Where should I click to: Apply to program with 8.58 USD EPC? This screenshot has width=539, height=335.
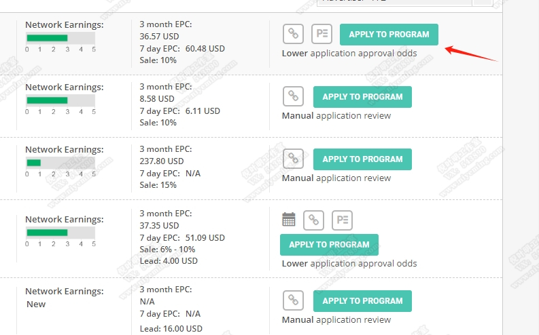tap(362, 97)
